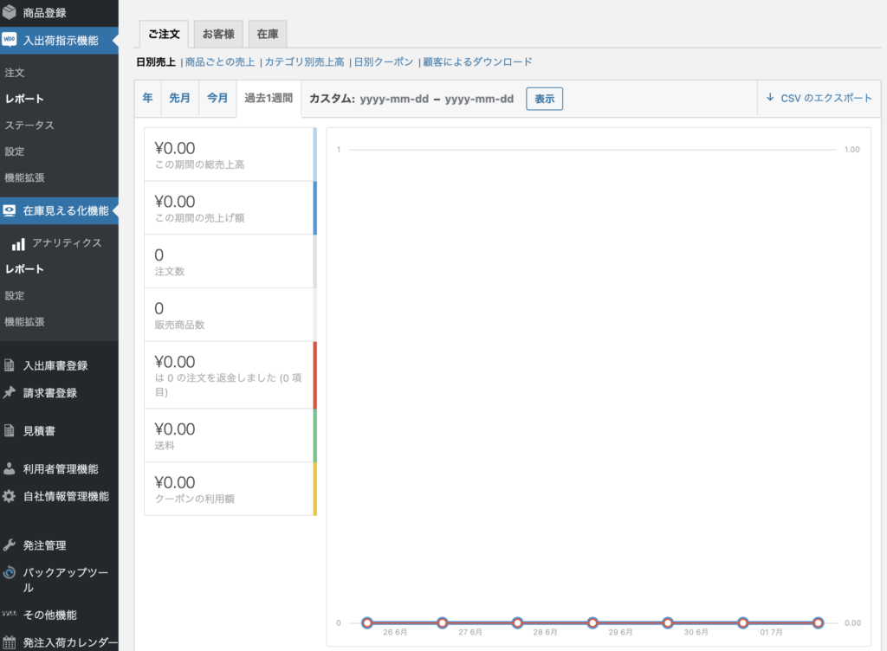Toggle the この期間の売上げ額 chart series
The height and width of the screenshot is (651, 887).
229,208
